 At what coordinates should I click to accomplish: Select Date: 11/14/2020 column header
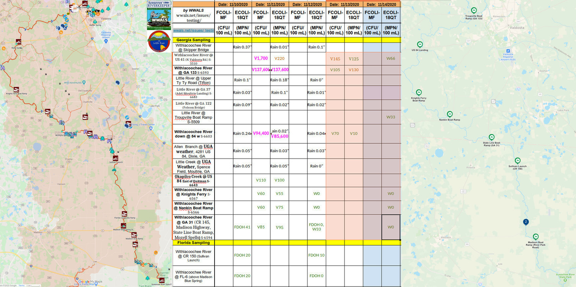pos(382,5)
